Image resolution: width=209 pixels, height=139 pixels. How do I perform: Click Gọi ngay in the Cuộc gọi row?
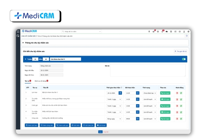point(165,106)
